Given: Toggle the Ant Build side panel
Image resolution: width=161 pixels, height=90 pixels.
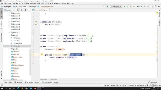Looking at the screenshot, I should [159, 13].
